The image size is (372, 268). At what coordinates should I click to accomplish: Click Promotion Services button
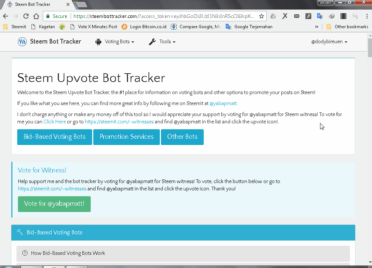tap(127, 137)
